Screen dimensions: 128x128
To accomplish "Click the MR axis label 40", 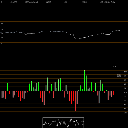I will pyautogui.click(x=125, y=84).
